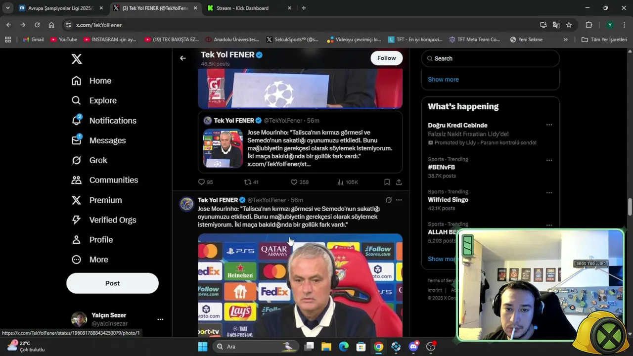This screenshot has width=633, height=356.
Task: Open options for Doğru Kredi Cebinde promo
Action: pyautogui.click(x=549, y=125)
